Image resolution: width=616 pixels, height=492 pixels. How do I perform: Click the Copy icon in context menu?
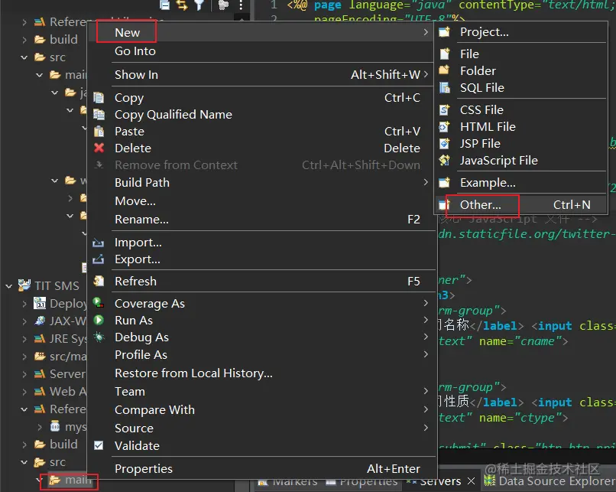pos(99,97)
